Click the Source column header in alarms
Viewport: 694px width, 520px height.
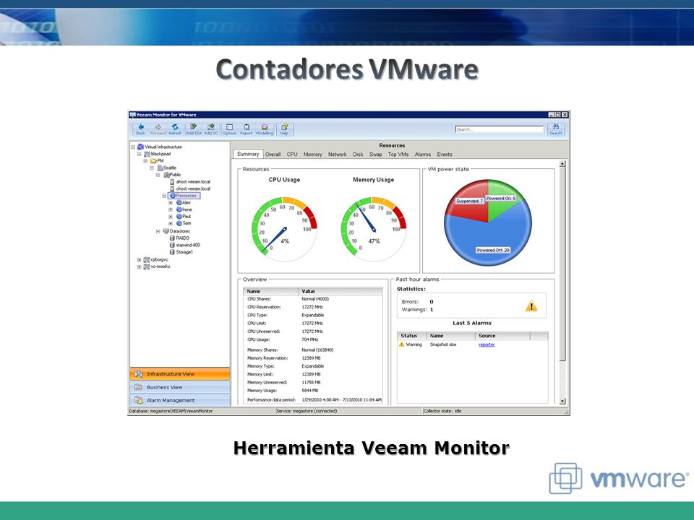502,336
